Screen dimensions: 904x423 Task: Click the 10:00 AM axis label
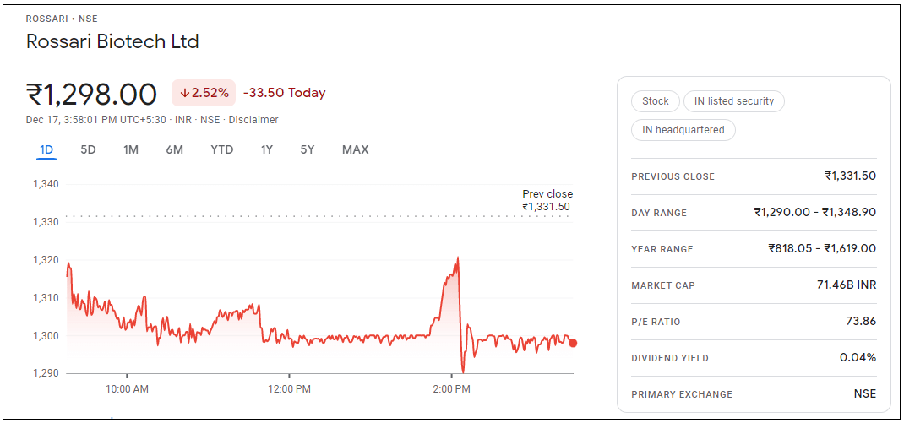(x=127, y=389)
